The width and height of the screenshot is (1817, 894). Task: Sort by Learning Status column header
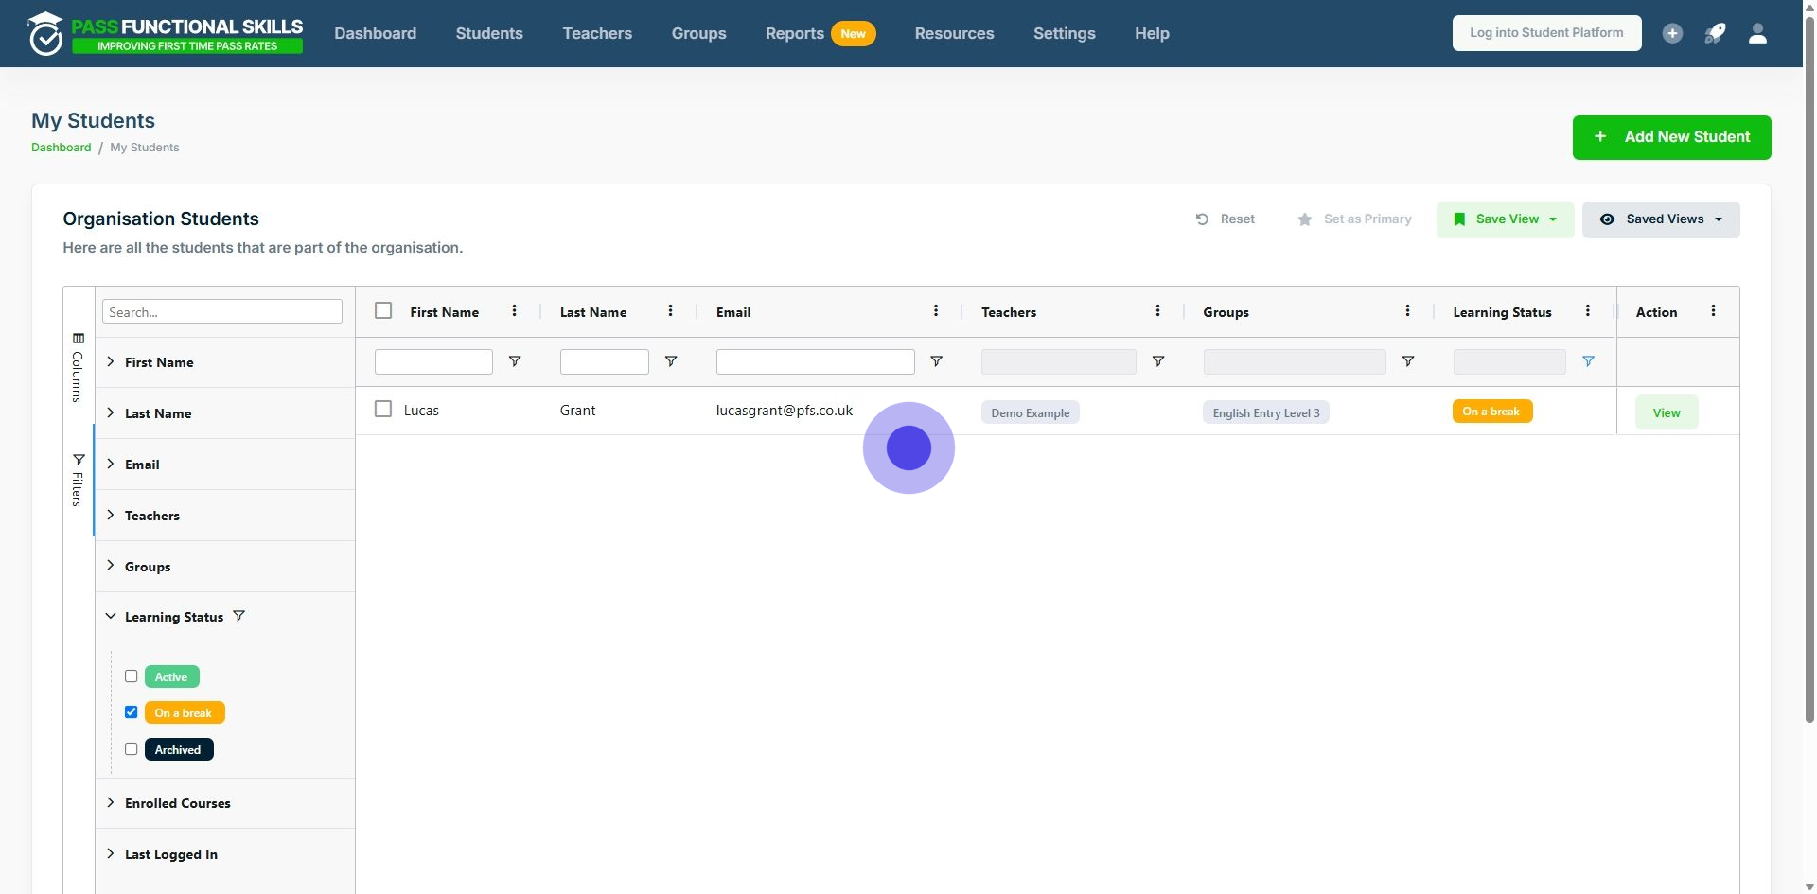point(1502,312)
